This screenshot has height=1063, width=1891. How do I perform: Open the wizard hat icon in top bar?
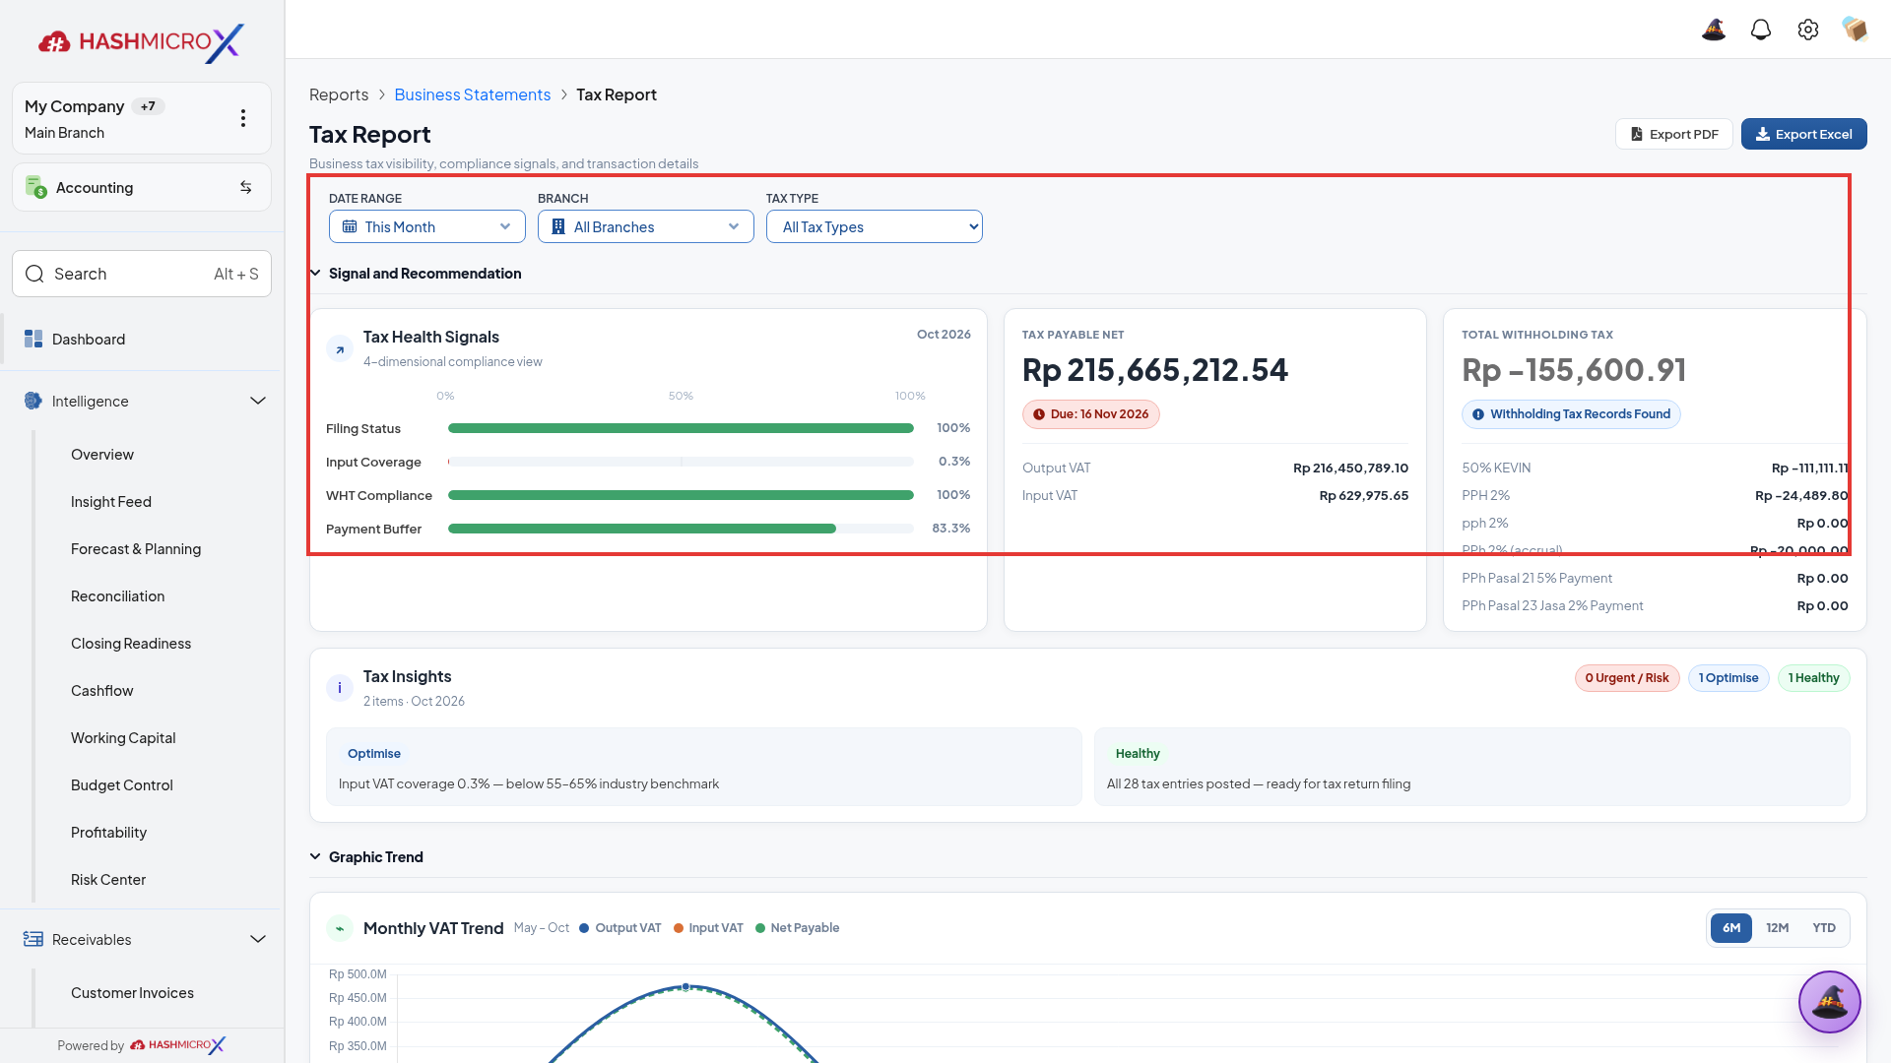(x=1714, y=30)
